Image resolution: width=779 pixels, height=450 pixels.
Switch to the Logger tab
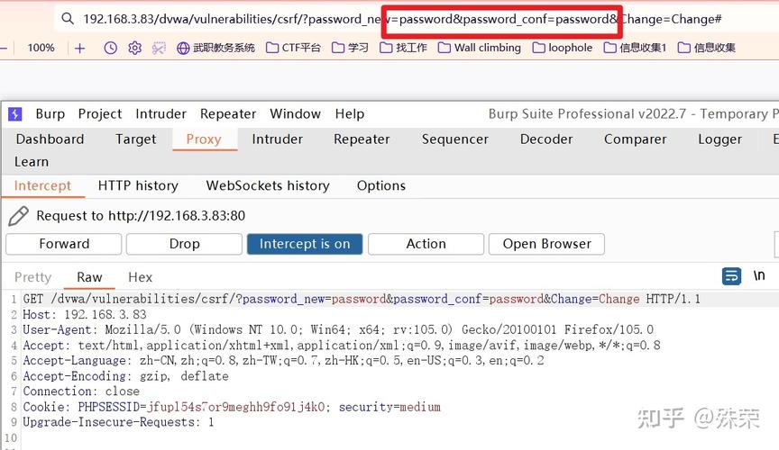(x=719, y=139)
